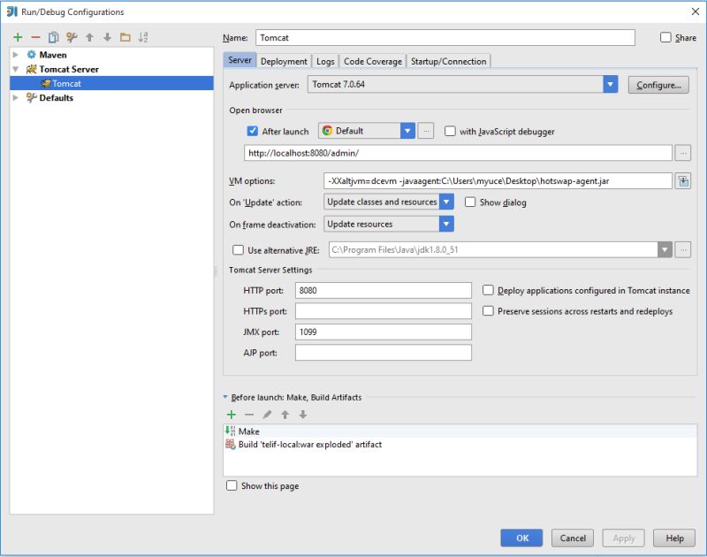The height and width of the screenshot is (557, 707).
Task: Switch to the Server tab
Action: tap(239, 60)
